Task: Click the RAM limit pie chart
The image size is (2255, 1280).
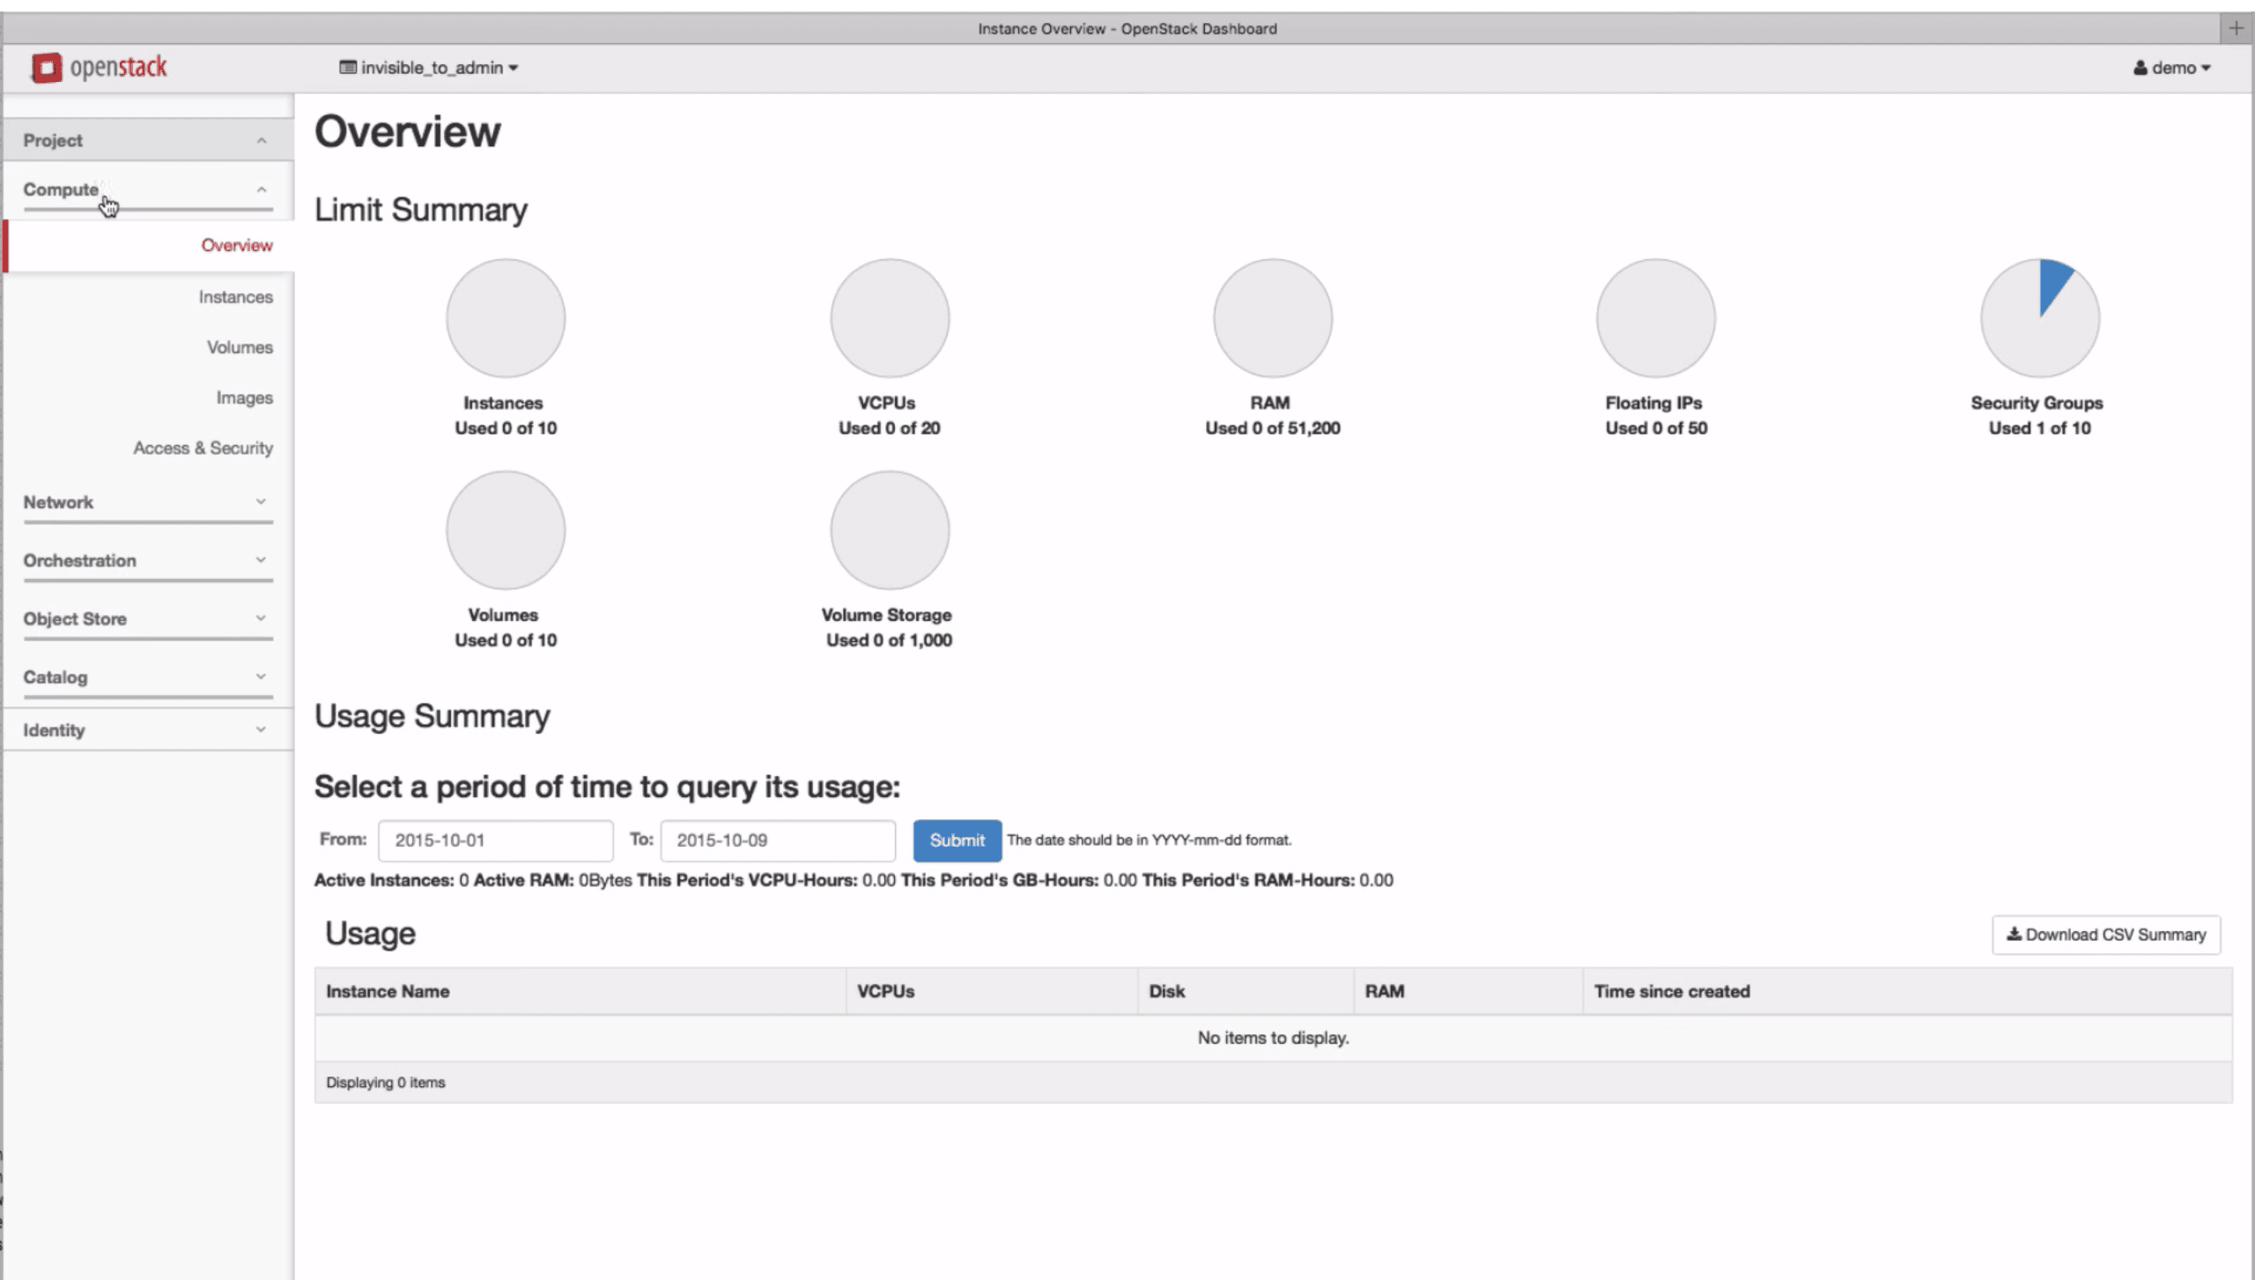Action: (1272, 317)
